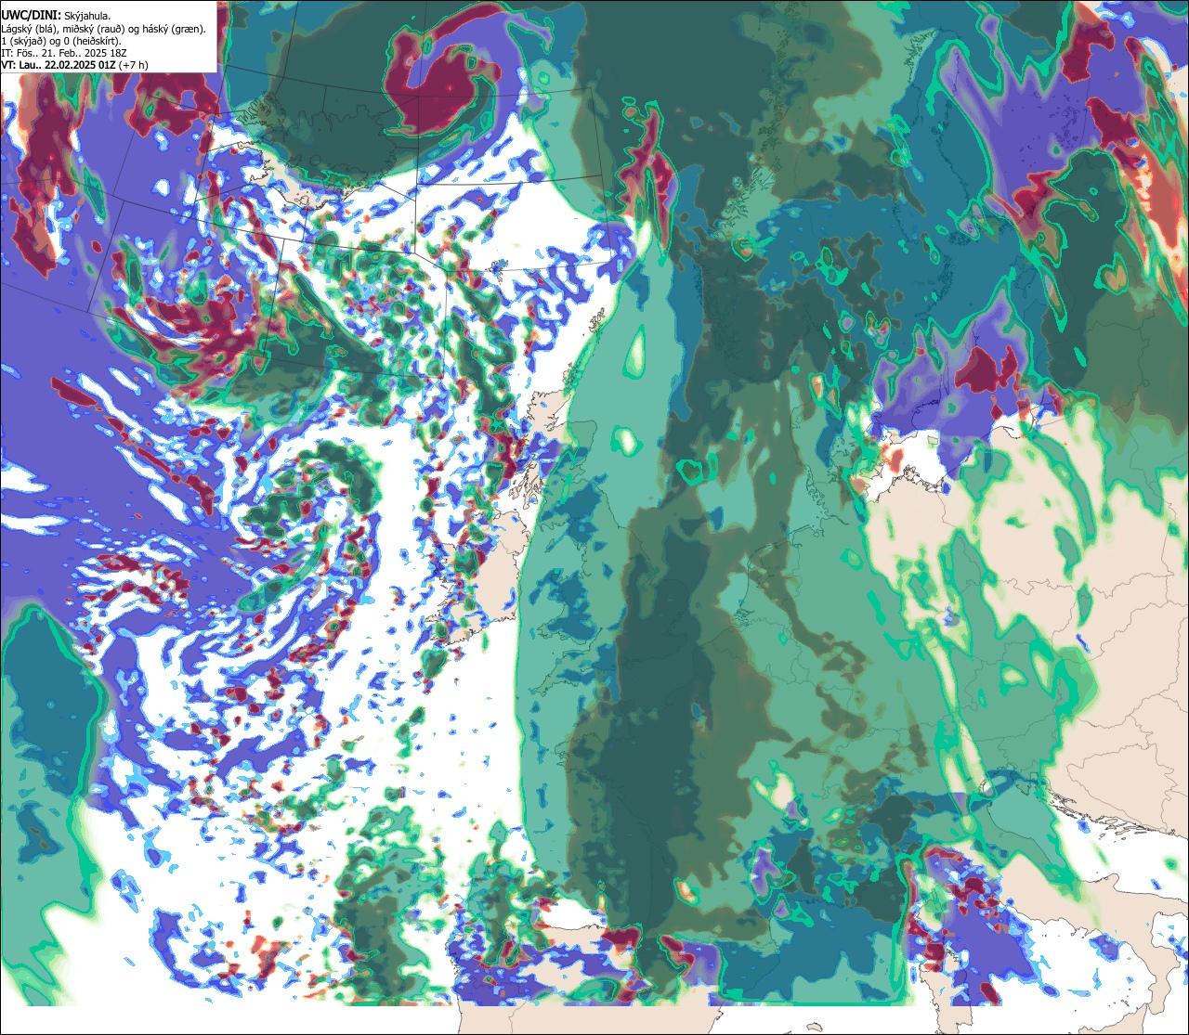Image resolution: width=1189 pixels, height=1035 pixels.
Task: Click the bold "VT: Lau.. 22.02.2025 01Z" text
Action: click(59, 65)
